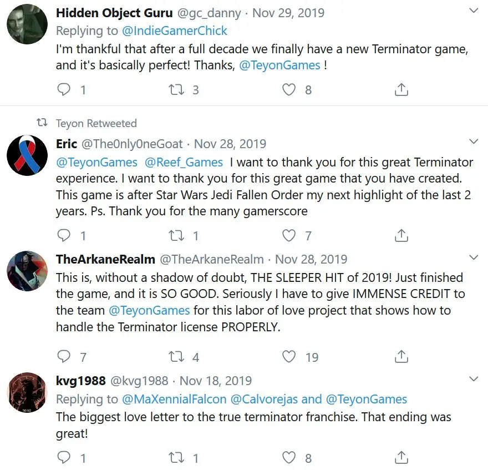Share Hidden Object Guru's tweet
488x470 pixels.
[x=401, y=89]
